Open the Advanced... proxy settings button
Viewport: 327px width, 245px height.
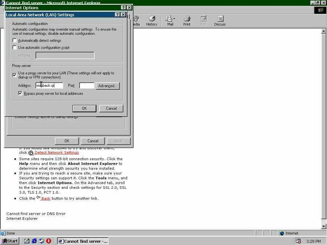tap(108, 86)
